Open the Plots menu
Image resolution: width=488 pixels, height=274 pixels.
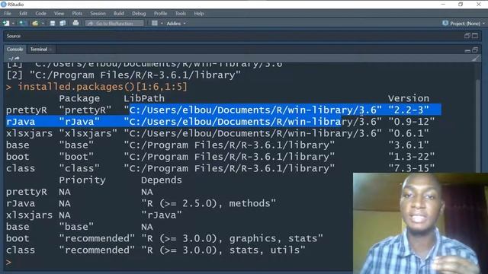(77, 14)
